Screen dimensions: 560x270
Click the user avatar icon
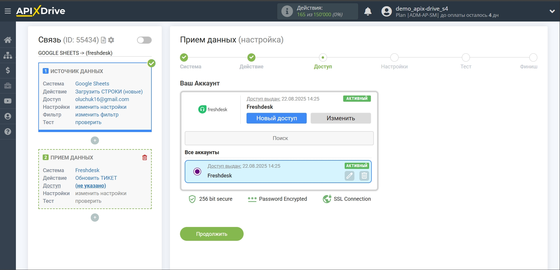[386, 11]
